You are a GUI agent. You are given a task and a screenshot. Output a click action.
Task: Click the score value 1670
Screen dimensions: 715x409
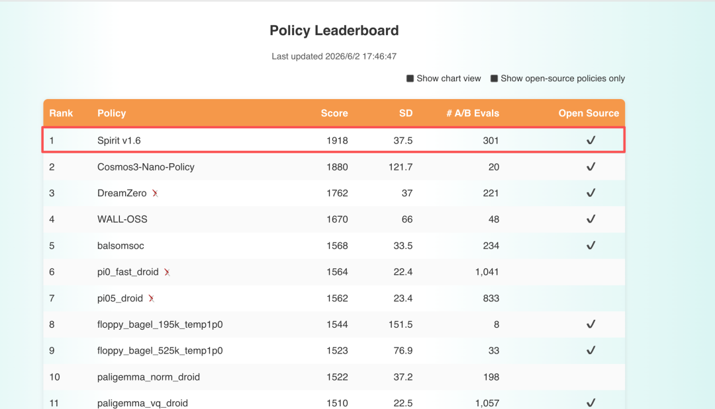pos(337,219)
